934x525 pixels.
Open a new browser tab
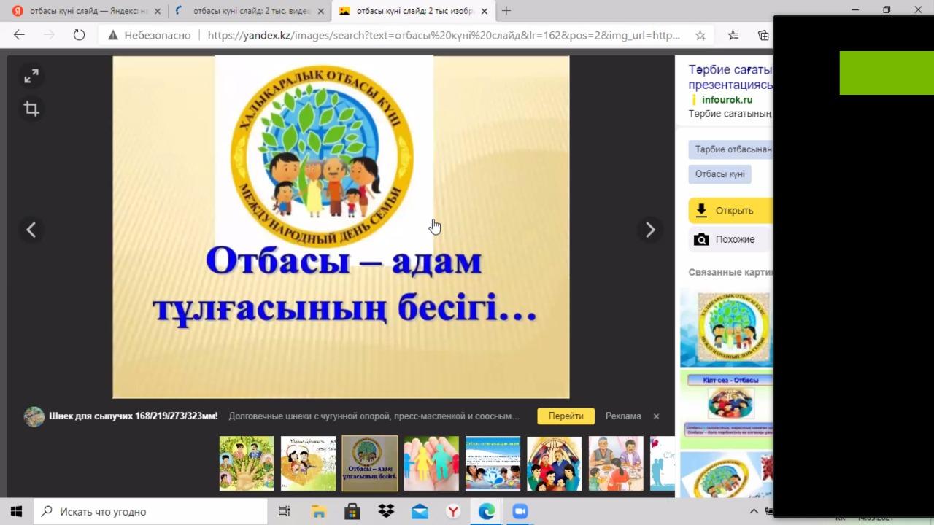click(x=506, y=11)
